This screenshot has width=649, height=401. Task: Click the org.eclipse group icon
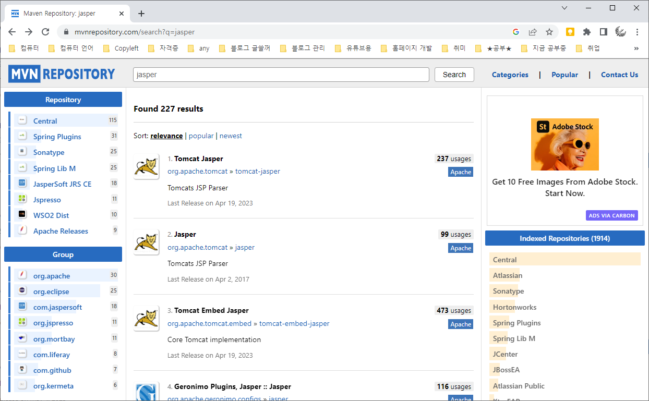coord(22,291)
